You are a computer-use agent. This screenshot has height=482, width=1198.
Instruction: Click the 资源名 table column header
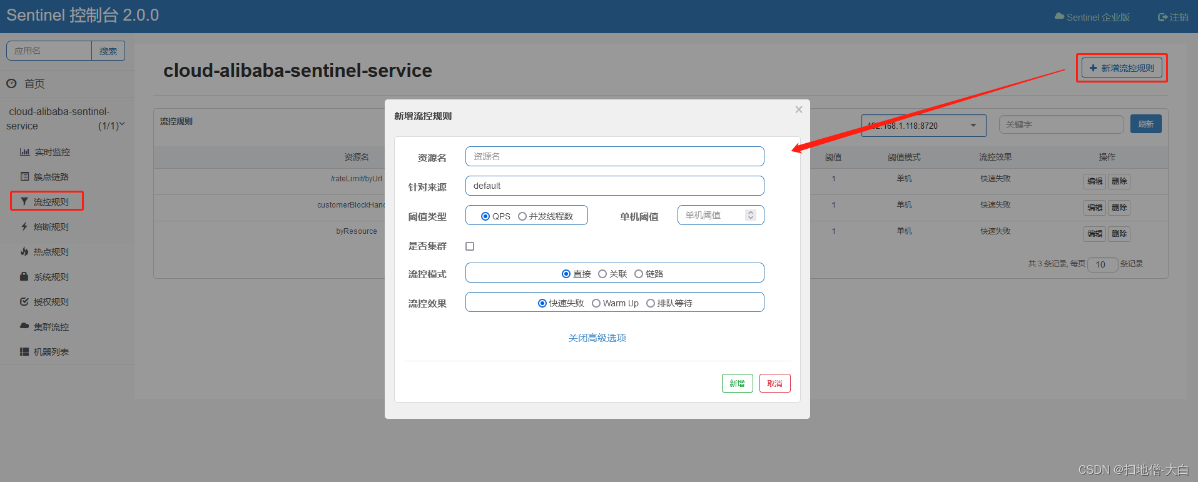pos(357,157)
